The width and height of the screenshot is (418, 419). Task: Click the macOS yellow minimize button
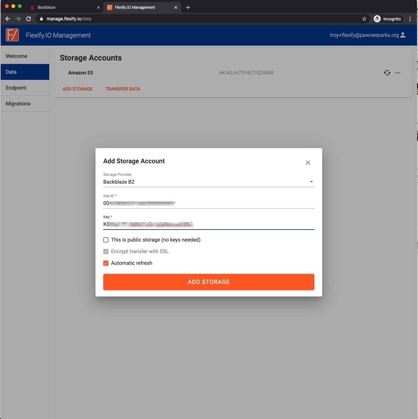13,6
